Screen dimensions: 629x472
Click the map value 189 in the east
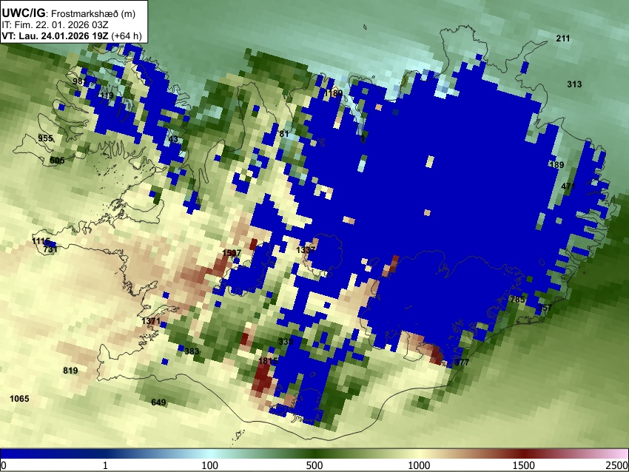[556, 165]
